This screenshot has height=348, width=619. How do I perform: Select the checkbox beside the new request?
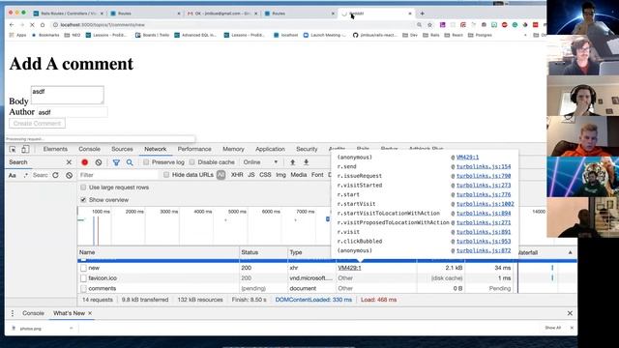click(83, 268)
